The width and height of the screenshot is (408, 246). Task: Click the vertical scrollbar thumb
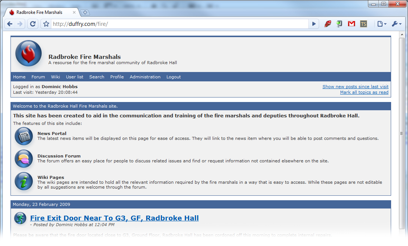point(402,133)
